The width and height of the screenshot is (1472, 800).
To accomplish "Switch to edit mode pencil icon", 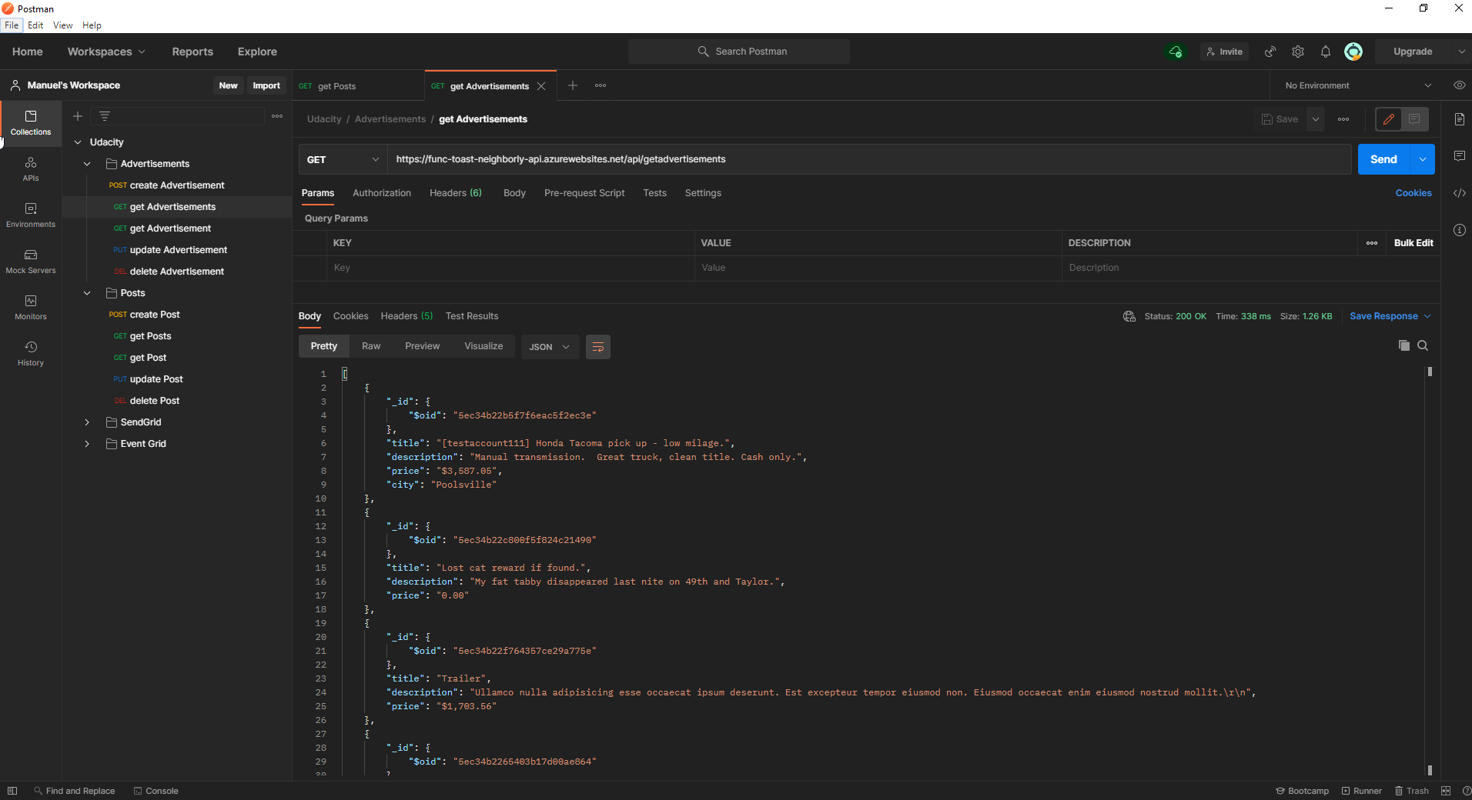I will 1389,119.
